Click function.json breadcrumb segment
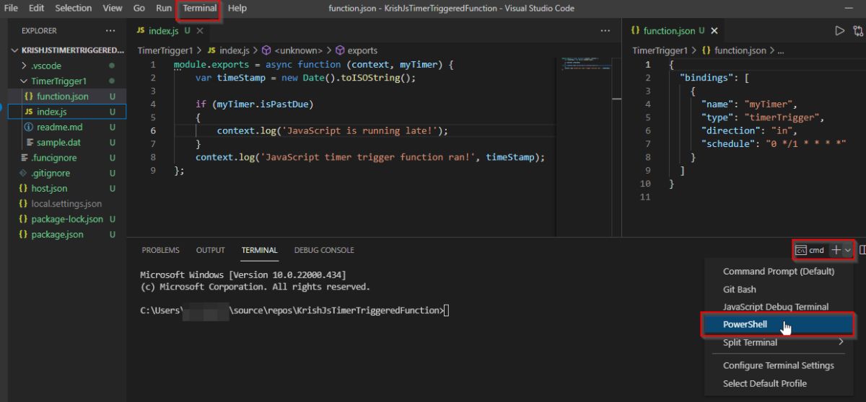866x402 pixels. pos(734,50)
